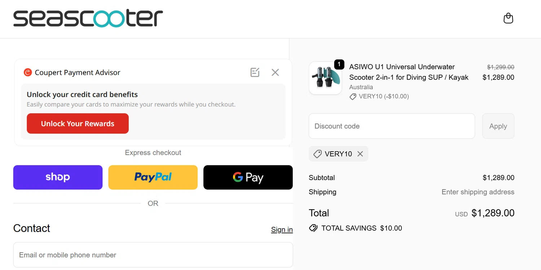This screenshot has width=541, height=270.
Task: Click the Seascooter logo
Action: 88,18
